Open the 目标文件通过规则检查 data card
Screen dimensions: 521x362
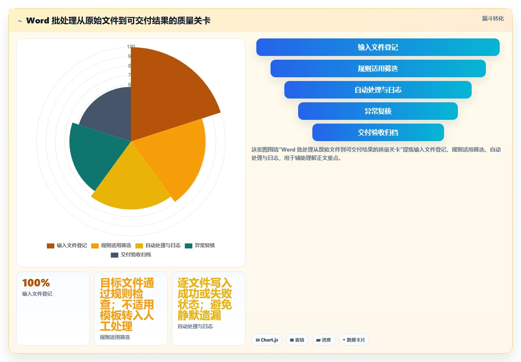point(131,309)
